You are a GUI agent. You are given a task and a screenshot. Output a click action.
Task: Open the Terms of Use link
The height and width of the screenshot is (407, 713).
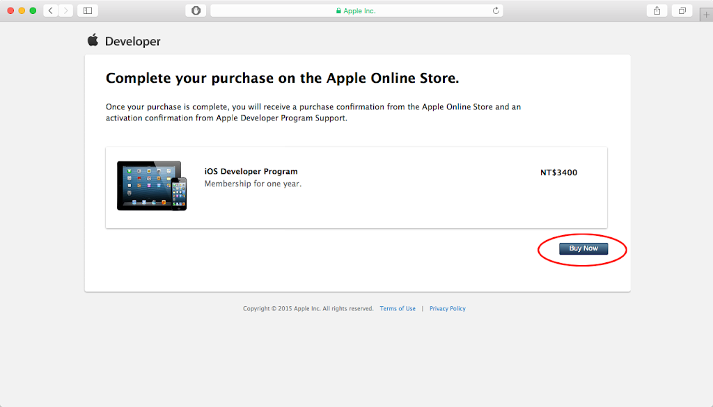tap(398, 309)
